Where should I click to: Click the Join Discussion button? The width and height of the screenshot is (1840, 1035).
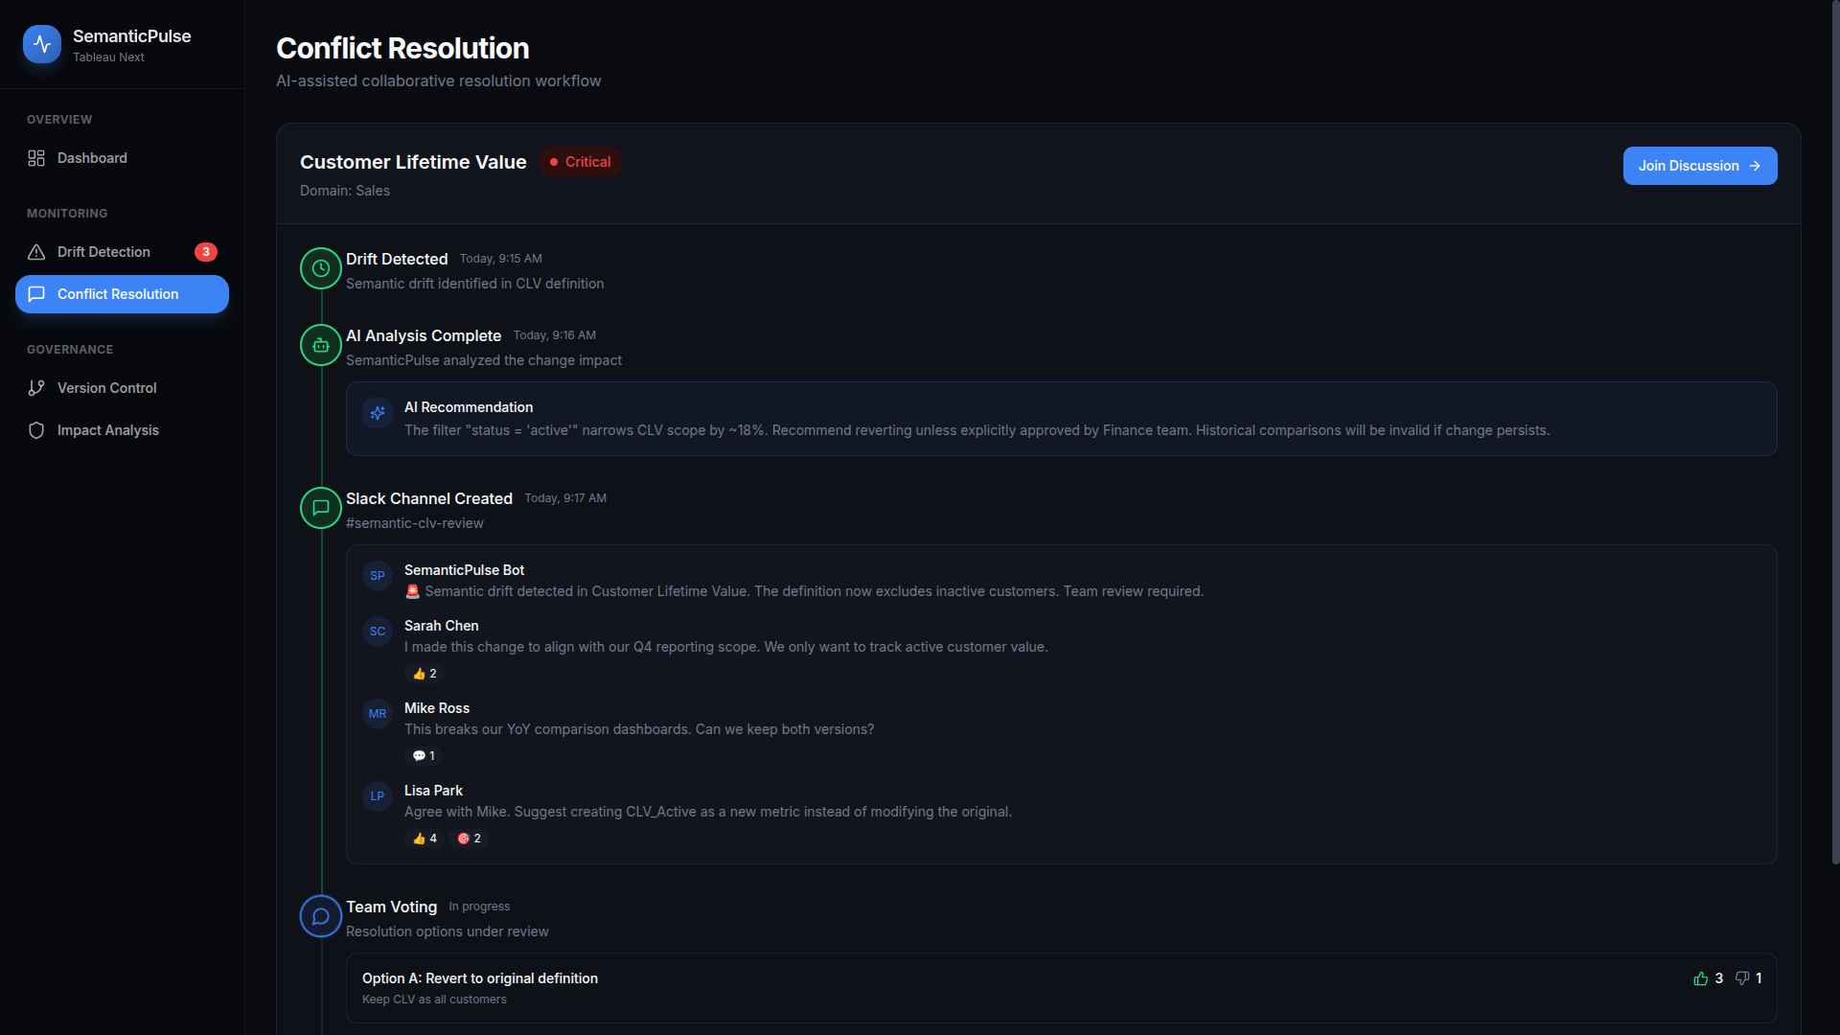pyautogui.click(x=1699, y=166)
